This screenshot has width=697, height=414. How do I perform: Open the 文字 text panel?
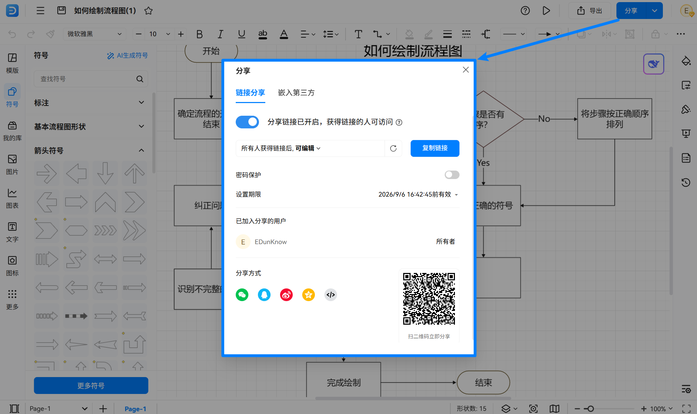12,232
